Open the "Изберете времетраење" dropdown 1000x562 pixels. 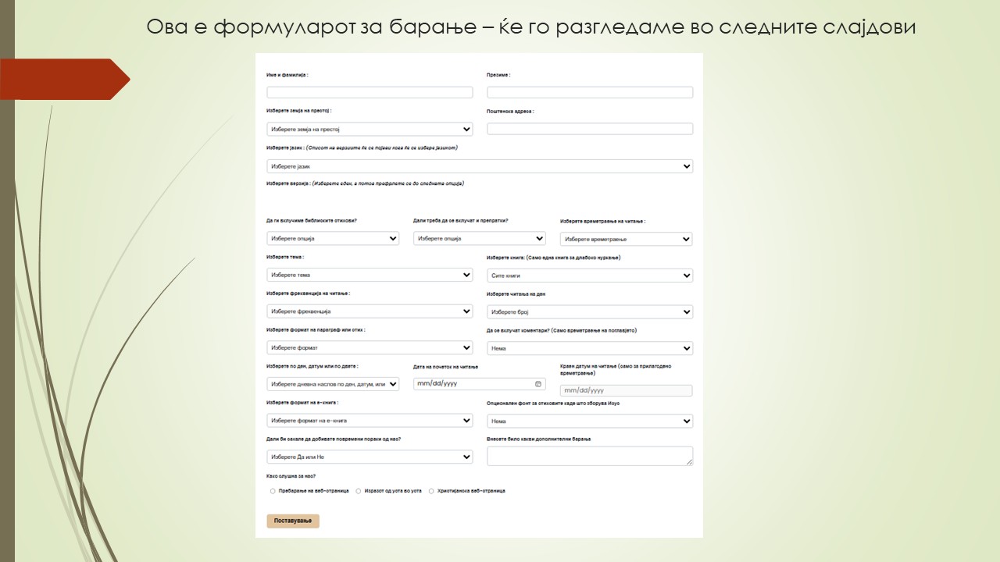(627, 239)
